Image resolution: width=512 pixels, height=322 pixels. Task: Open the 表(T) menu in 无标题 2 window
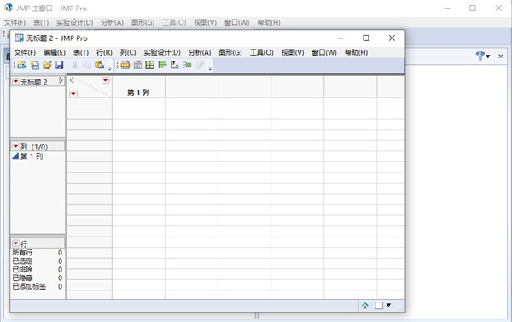[x=81, y=53]
